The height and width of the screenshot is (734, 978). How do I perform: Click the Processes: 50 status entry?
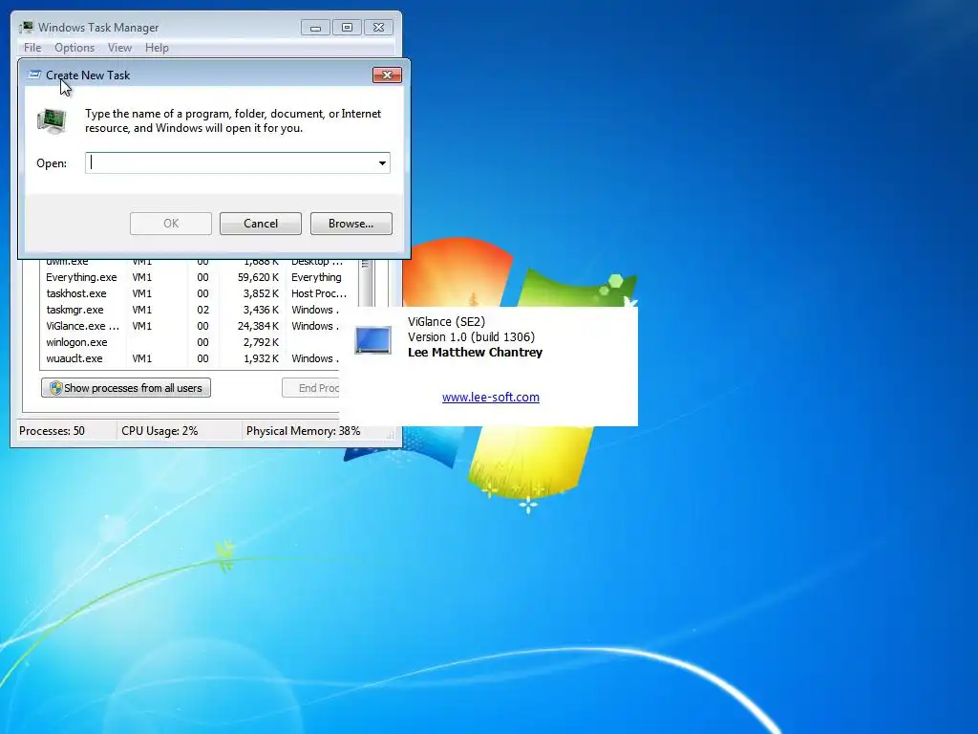tap(52, 431)
